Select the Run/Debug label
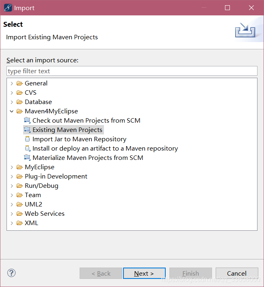264x287 pixels. pyautogui.click(x=42, y=186)
